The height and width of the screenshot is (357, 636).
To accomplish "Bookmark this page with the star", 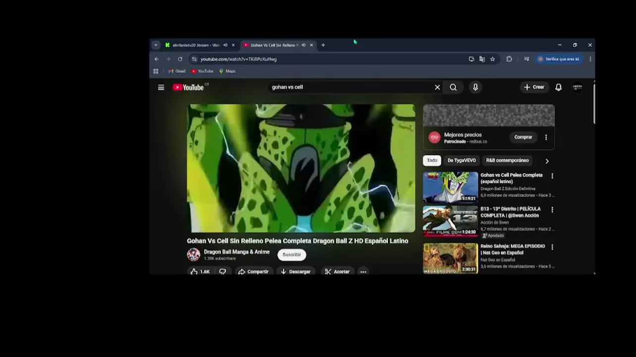I will pyautogui.click(x=492, y=59).
